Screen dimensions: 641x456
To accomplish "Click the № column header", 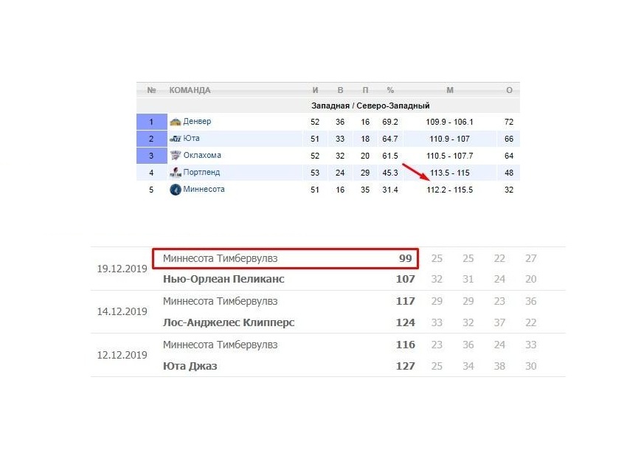I will click(152, 90).
